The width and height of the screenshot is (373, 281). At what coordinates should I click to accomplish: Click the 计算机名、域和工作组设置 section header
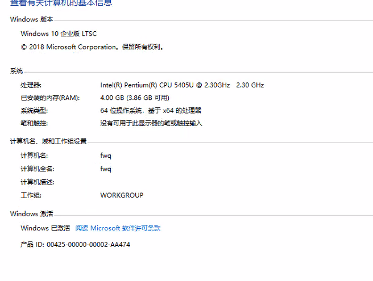click(48, 141)
